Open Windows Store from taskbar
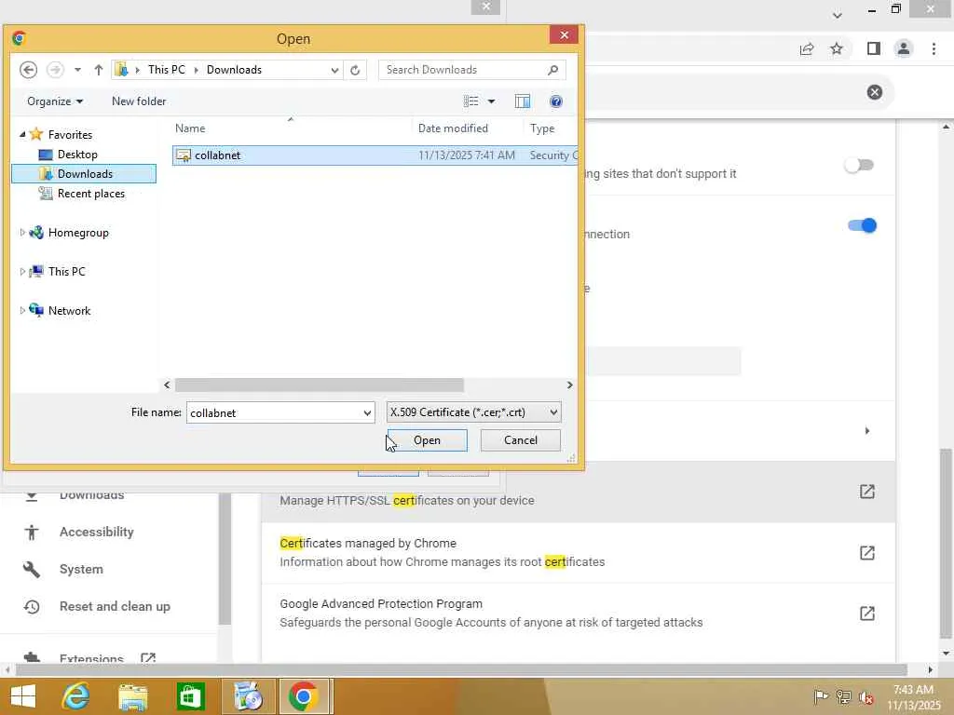The height and width of the screenshot is (715, 954). [190, 696]
